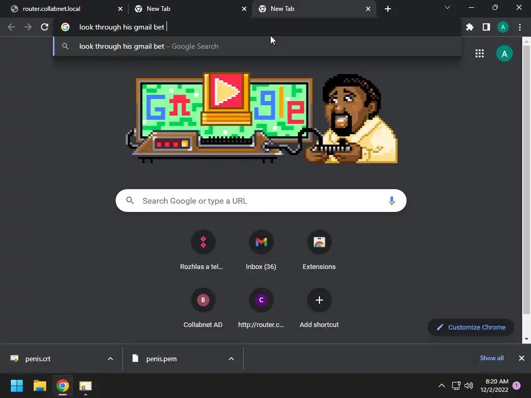Show hidden system tray icons
531x398 pixels.
point(442,386)
